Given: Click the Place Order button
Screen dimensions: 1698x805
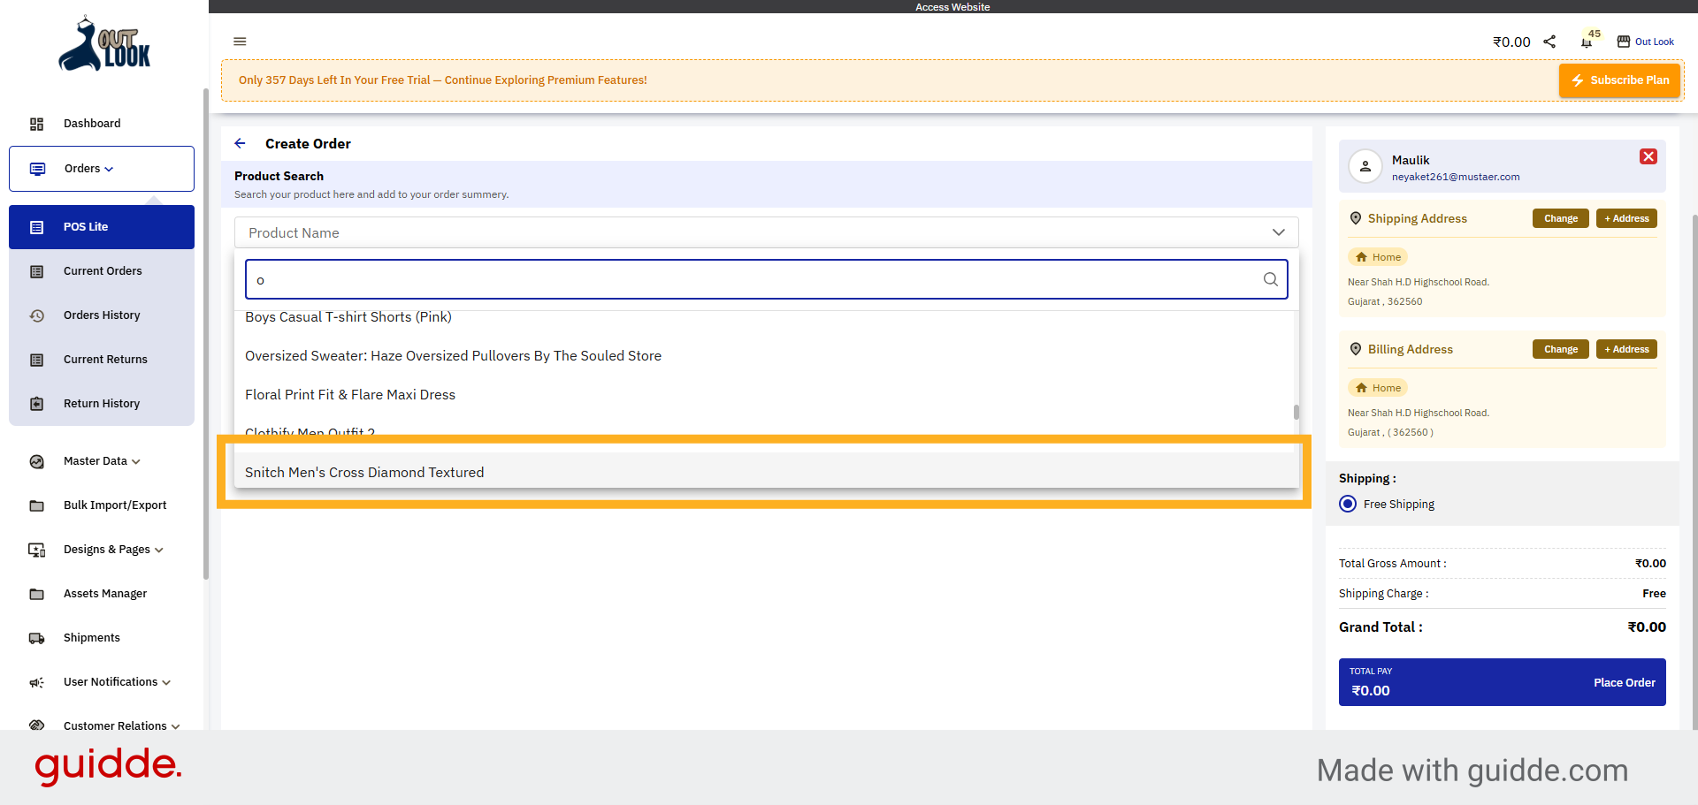Looking at the screenshot, I should click(x=1625, y=682).
